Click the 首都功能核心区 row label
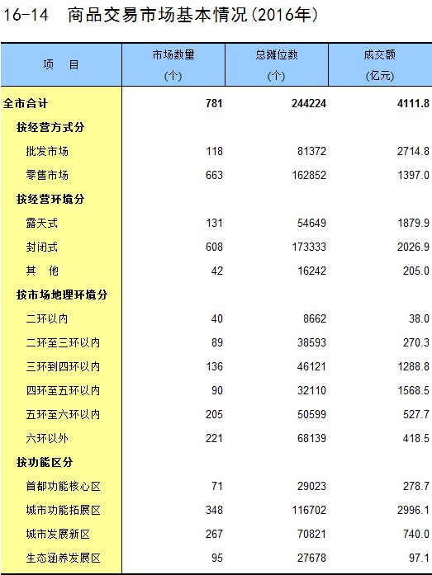The width and height of the screenshot is (432, 575). tap(63, 486)
